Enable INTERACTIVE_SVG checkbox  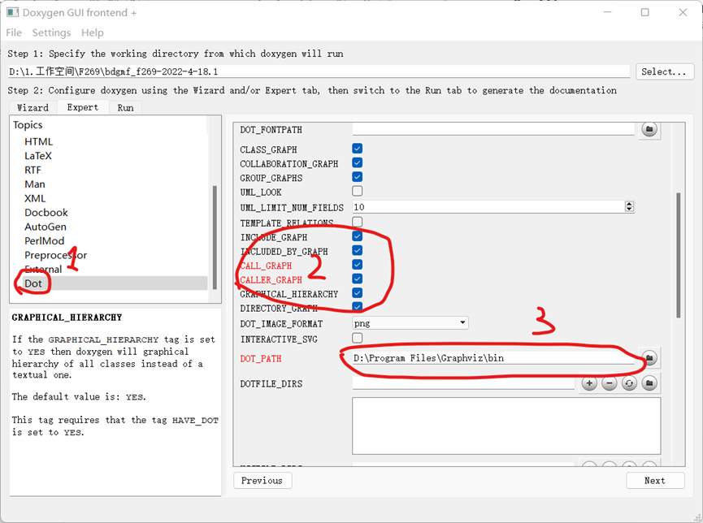[358, 338]
